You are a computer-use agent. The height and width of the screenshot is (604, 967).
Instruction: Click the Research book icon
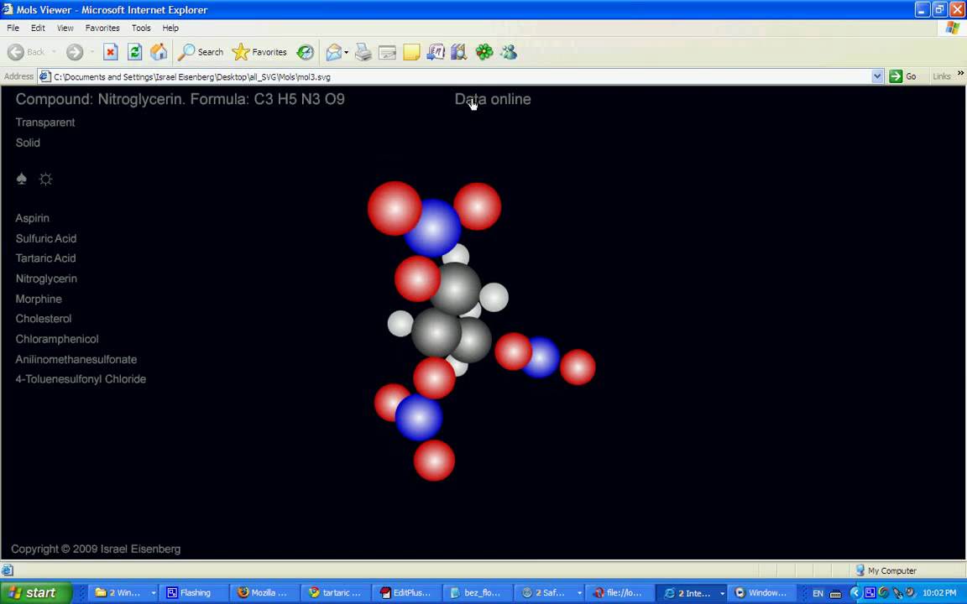click(459, 52)
